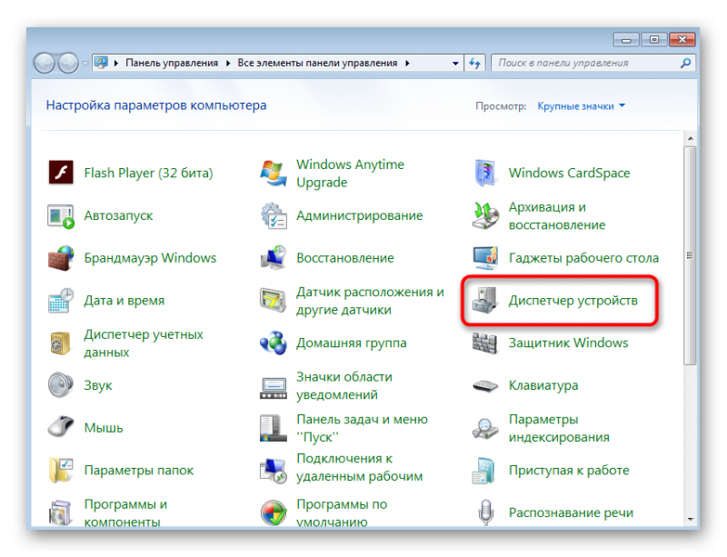727x557 pixels.
Task: Open the Windows CardSpace icon
Action: click(x=485, y=173)
